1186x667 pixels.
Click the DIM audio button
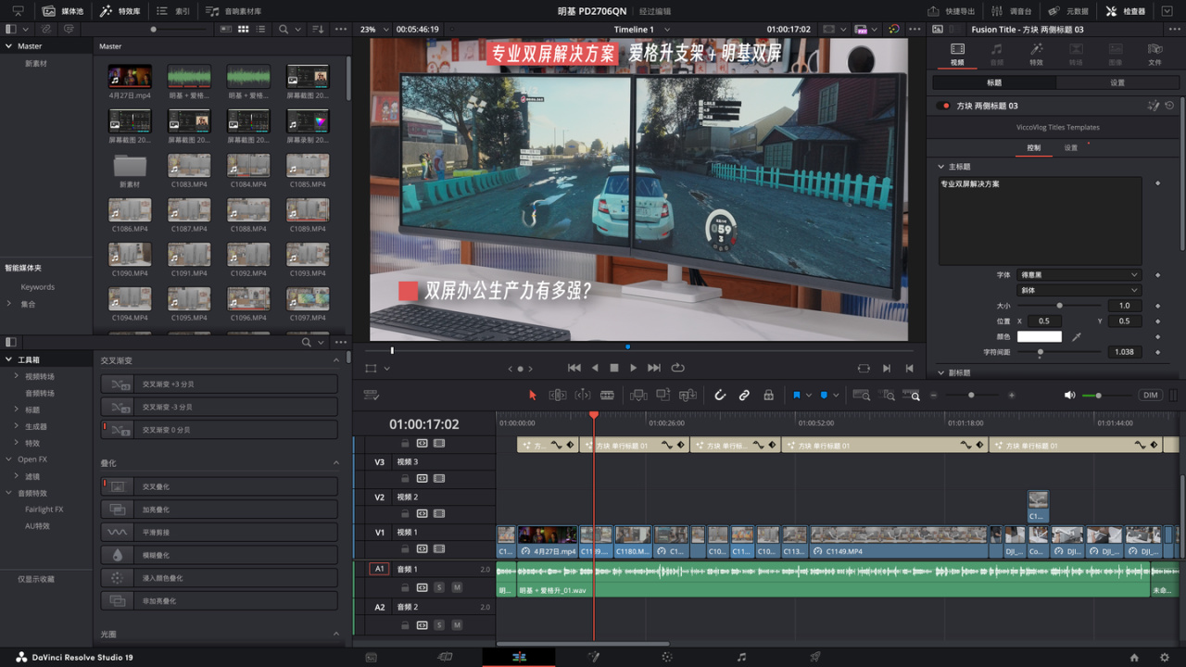[x=1150, y=395]
